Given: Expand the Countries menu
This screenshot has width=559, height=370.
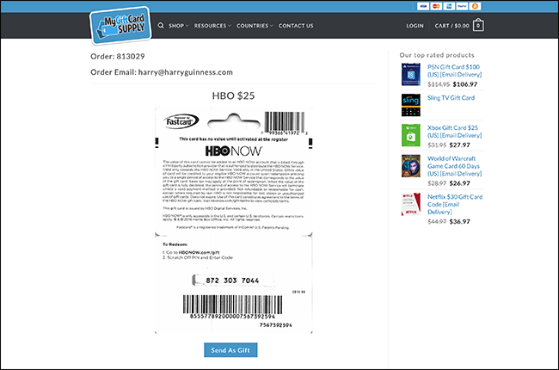Looking at the screenshot, I should coord(255,26).
